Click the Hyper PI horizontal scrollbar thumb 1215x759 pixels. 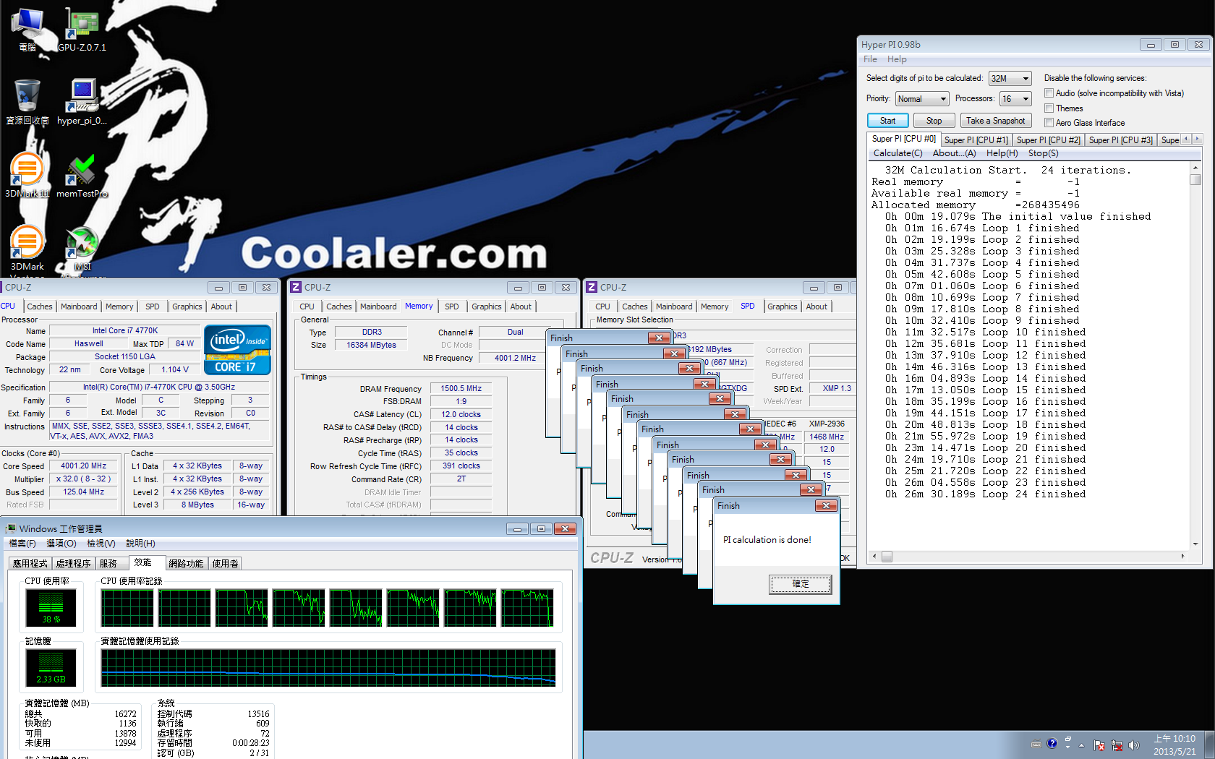point(887,557)
